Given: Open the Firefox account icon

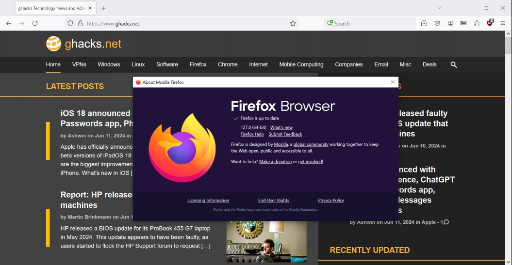Looking at the screenshot, I should pos(451,23).
